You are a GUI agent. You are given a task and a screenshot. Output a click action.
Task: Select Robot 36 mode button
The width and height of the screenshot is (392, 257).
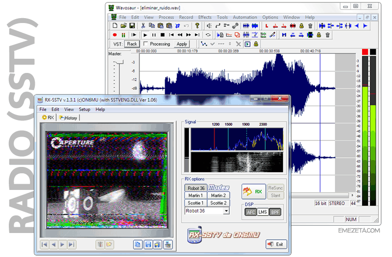coord(196,188)
